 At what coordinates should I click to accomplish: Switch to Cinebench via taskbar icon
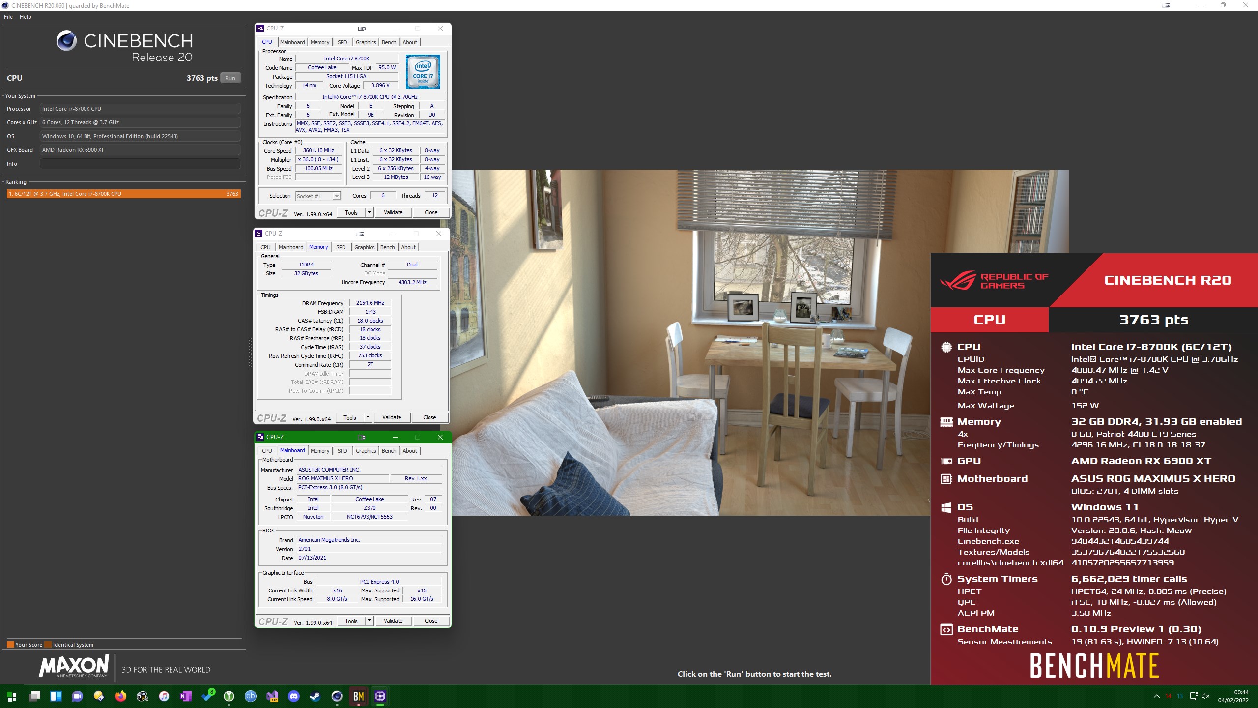(x=337, y=696)
